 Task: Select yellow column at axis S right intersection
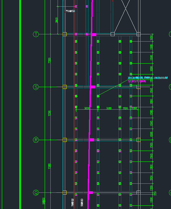coord(138,87)
